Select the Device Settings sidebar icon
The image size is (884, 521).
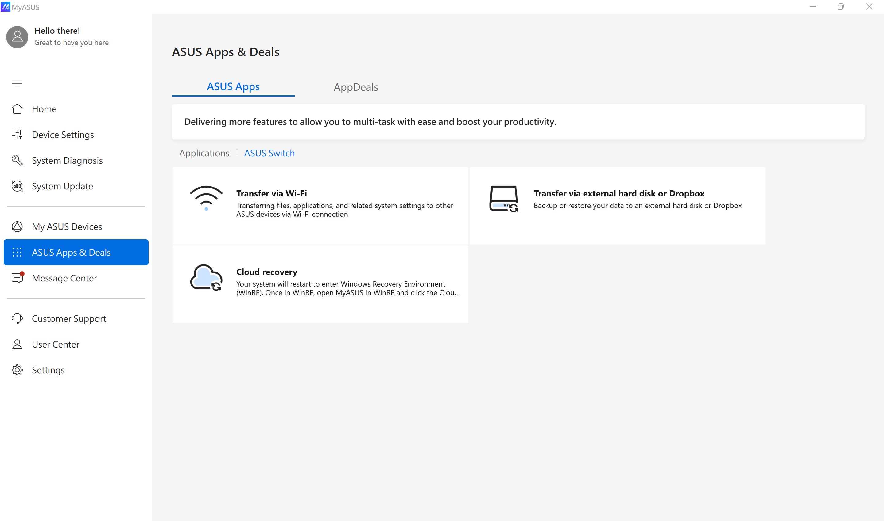(x=17, y=135)
